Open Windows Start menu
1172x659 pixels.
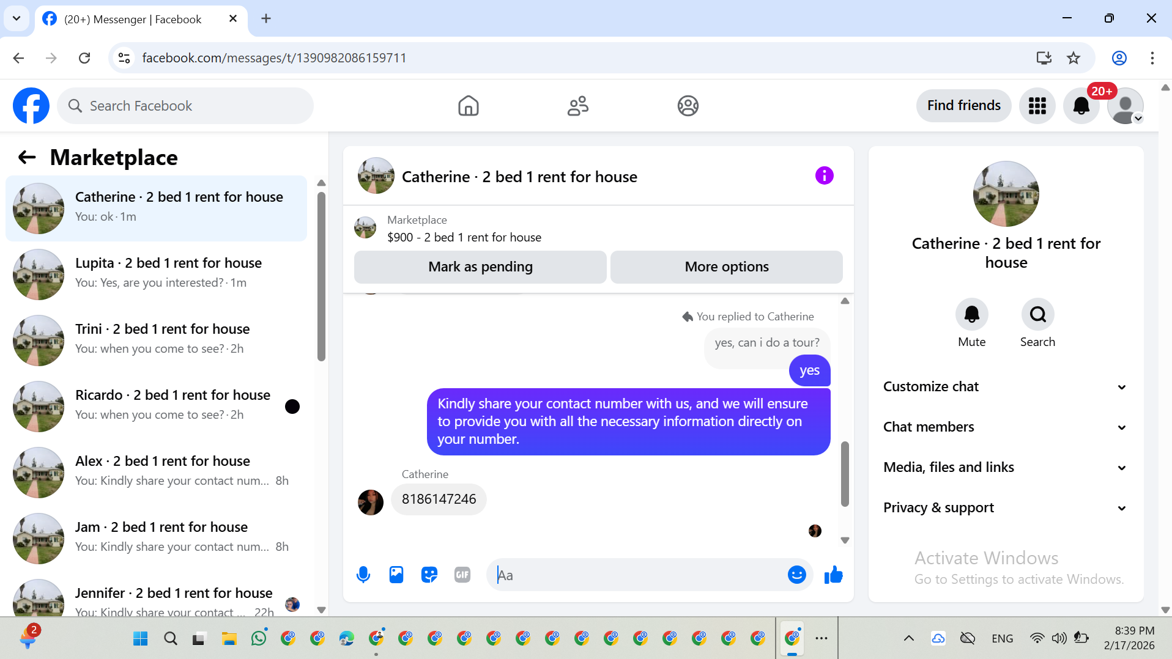(140, 638)
